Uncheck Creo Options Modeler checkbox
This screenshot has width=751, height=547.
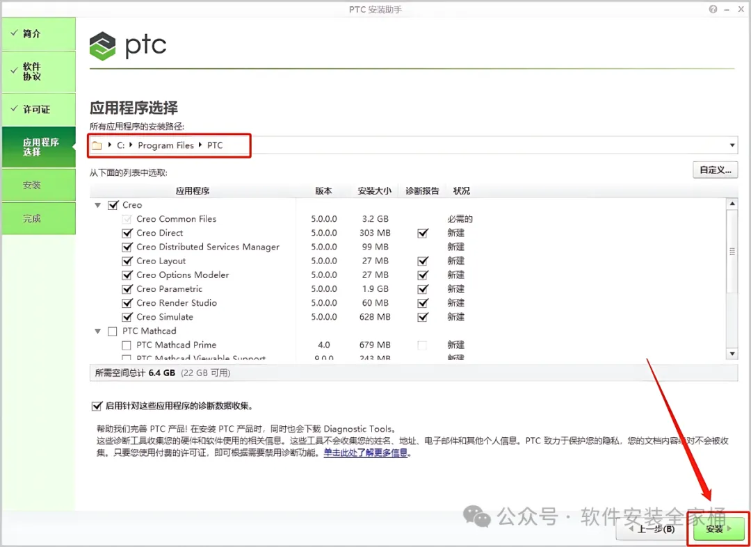[127, 275]
